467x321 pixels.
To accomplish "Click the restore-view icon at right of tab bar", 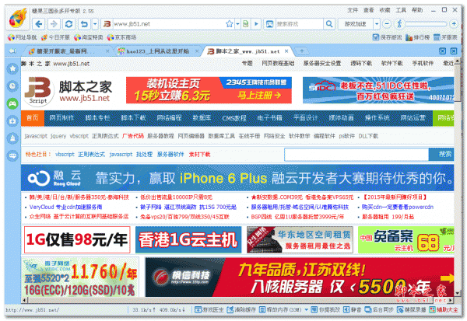I will (x=442, y=51).
